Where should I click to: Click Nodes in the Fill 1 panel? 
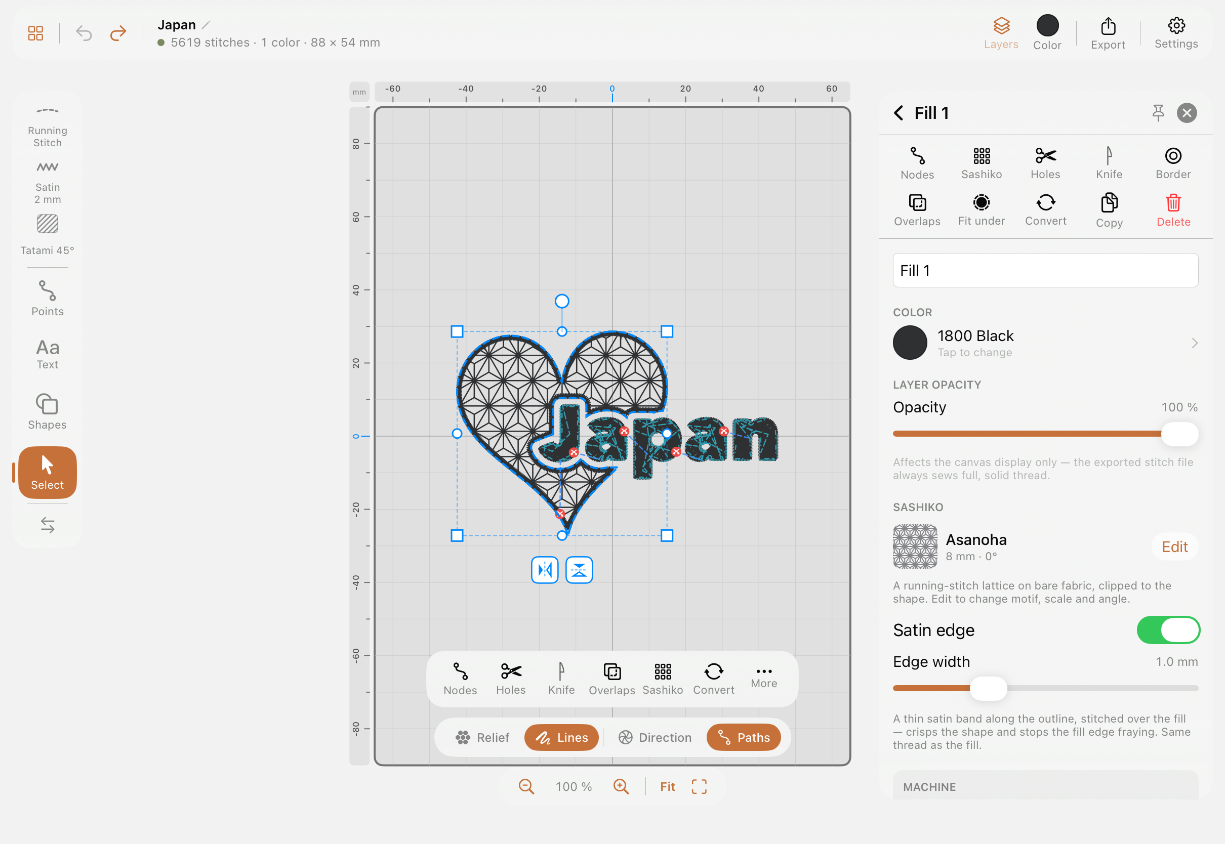click(x=917, y=163)
